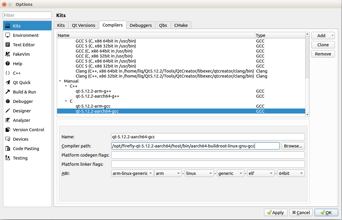Open the Environment settings category icon
The width and height of the screenshot is (342, 220).
tap(8, 35)
